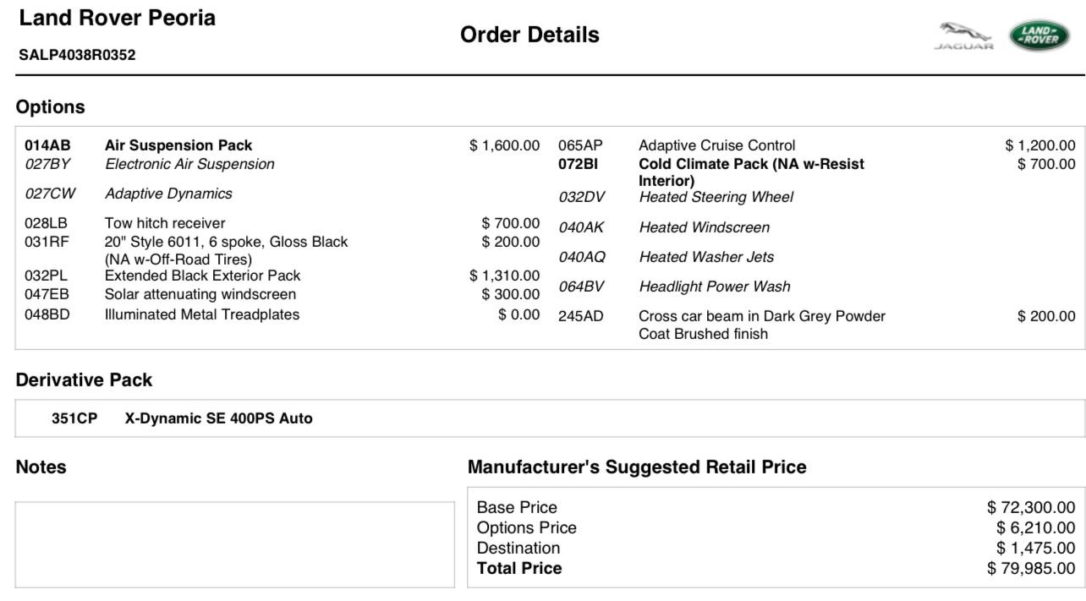The image size is (1086, 601).
Task: Click inside the empty Notes box
Action: pyautogui.click(x=234, y=544)
